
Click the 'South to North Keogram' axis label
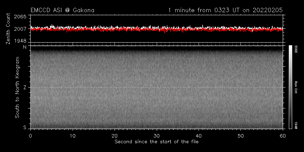[17, 87]
